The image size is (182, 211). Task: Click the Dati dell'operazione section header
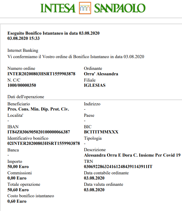26,97
